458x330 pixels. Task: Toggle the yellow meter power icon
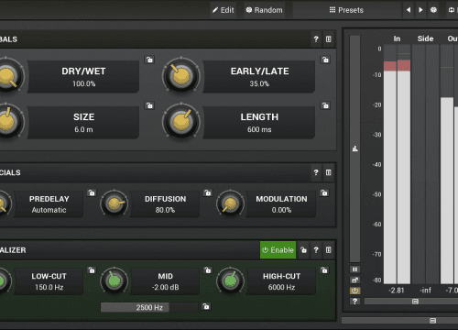point(354,291)
